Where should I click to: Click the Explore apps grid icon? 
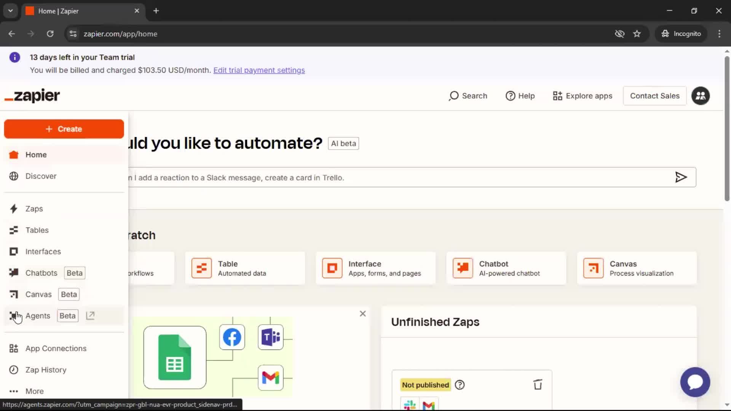[x=557, y=96]
